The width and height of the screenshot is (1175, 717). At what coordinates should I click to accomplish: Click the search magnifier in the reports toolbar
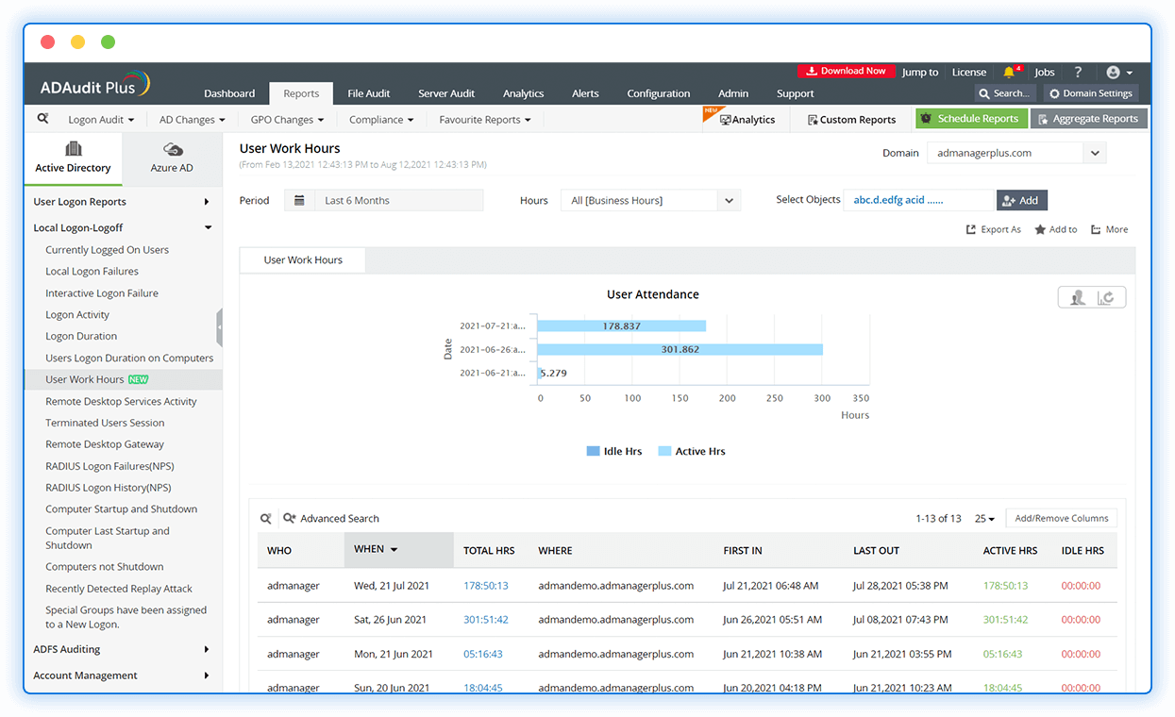(42, 119)
